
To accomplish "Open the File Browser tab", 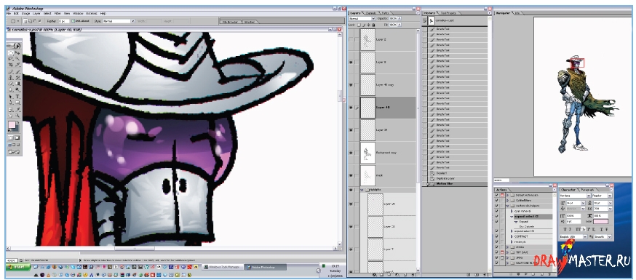I will (231, 22).
